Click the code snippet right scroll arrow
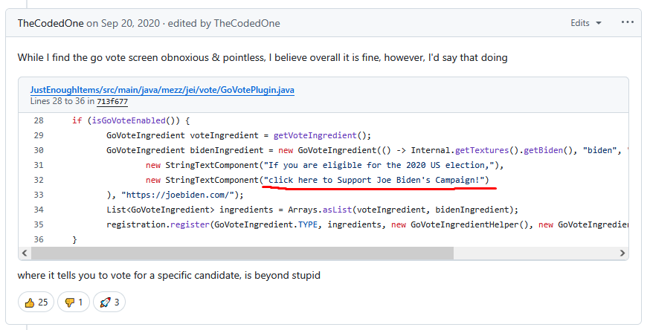Viewport: 650px width, 330px height. (x=622, y=253)
